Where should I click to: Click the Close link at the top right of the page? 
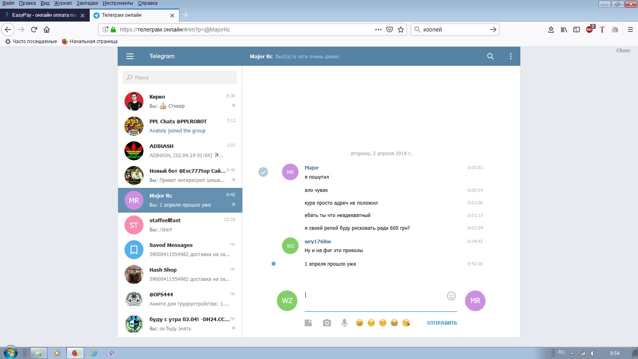click(623, 50)
